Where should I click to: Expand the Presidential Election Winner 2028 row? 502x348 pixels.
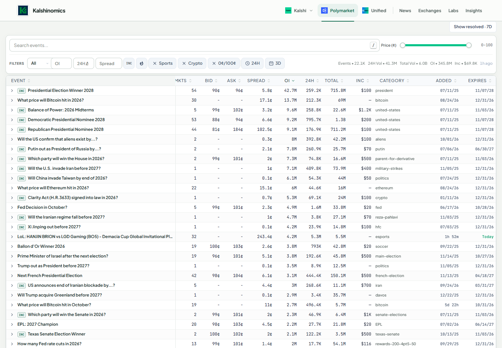coord(12,90)
